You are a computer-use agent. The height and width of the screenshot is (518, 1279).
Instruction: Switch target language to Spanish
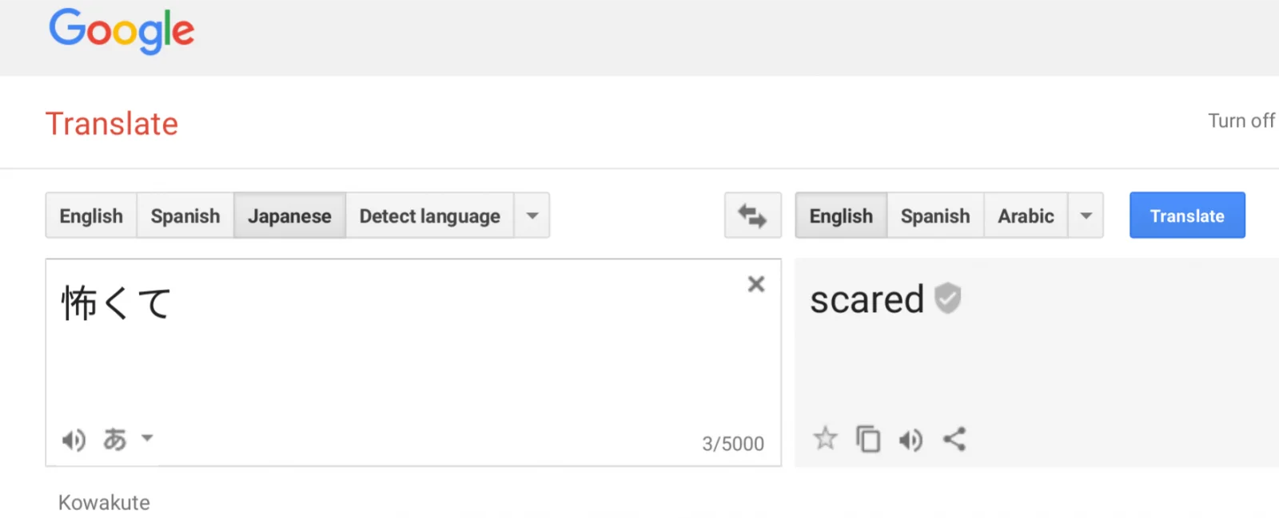point(935,216)
